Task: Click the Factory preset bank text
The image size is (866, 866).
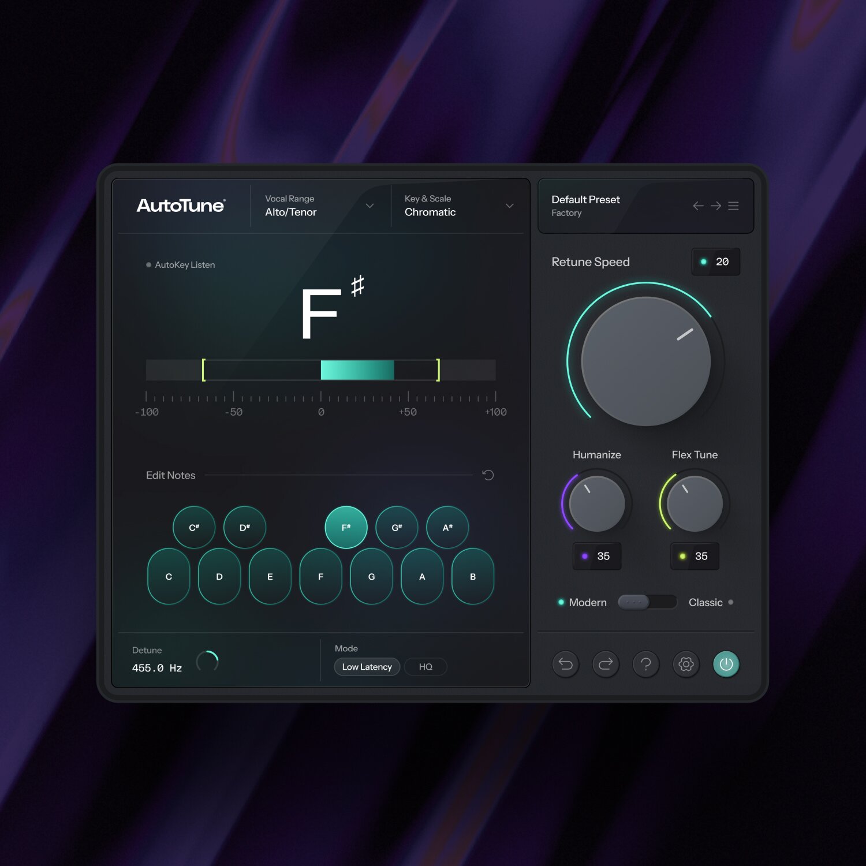Action: click(x=566, y=213)
